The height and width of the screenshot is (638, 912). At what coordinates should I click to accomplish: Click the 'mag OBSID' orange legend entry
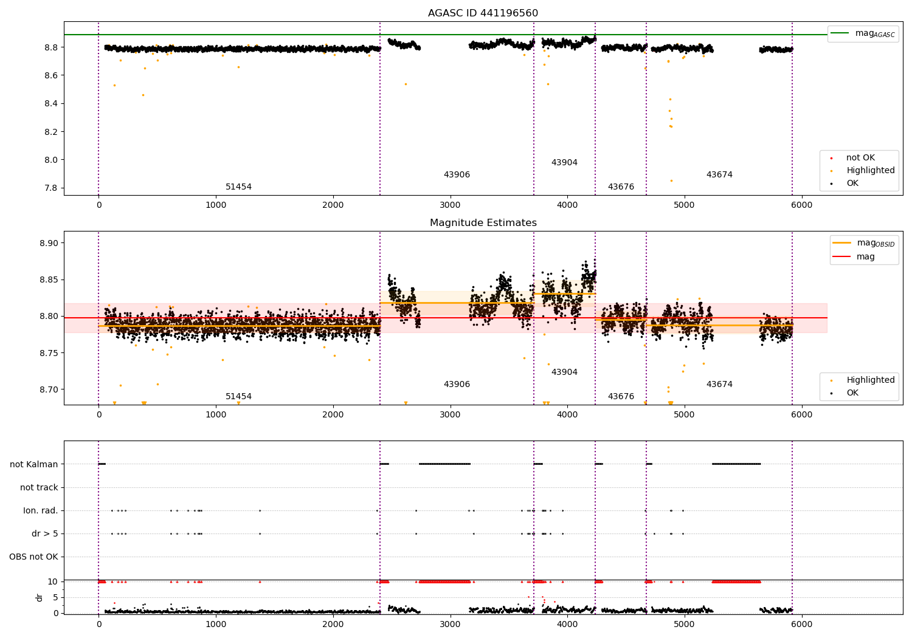[863, 243]
